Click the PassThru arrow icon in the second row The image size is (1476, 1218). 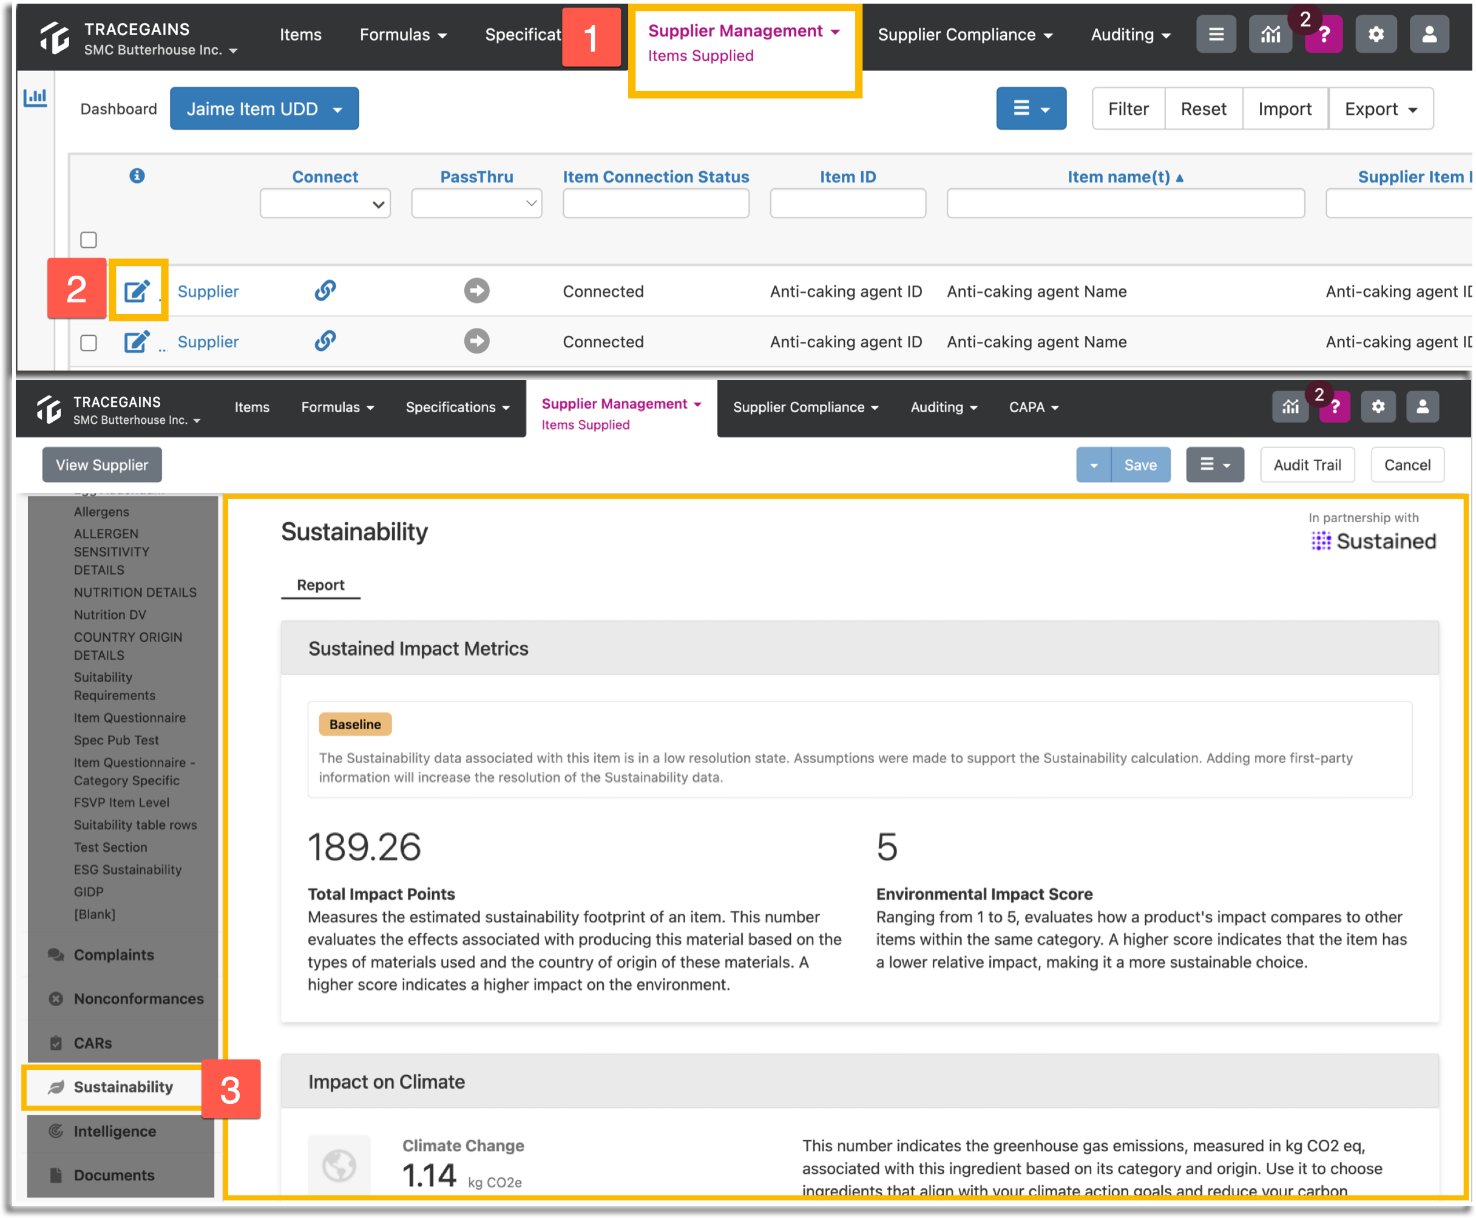click(x=477, y=341)
